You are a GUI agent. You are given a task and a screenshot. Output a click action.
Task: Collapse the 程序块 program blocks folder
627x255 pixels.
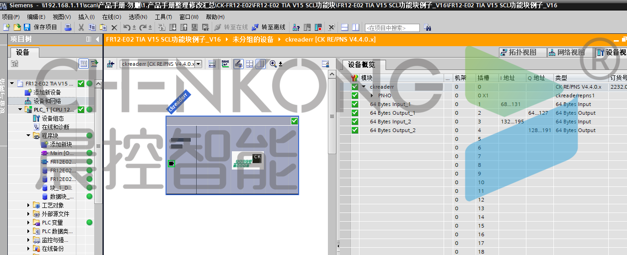28,136
